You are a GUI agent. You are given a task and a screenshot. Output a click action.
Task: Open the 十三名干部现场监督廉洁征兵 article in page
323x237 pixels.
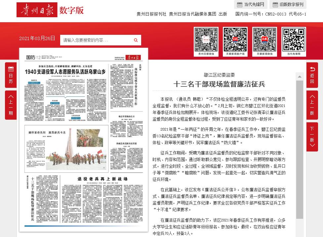(33, 199)
